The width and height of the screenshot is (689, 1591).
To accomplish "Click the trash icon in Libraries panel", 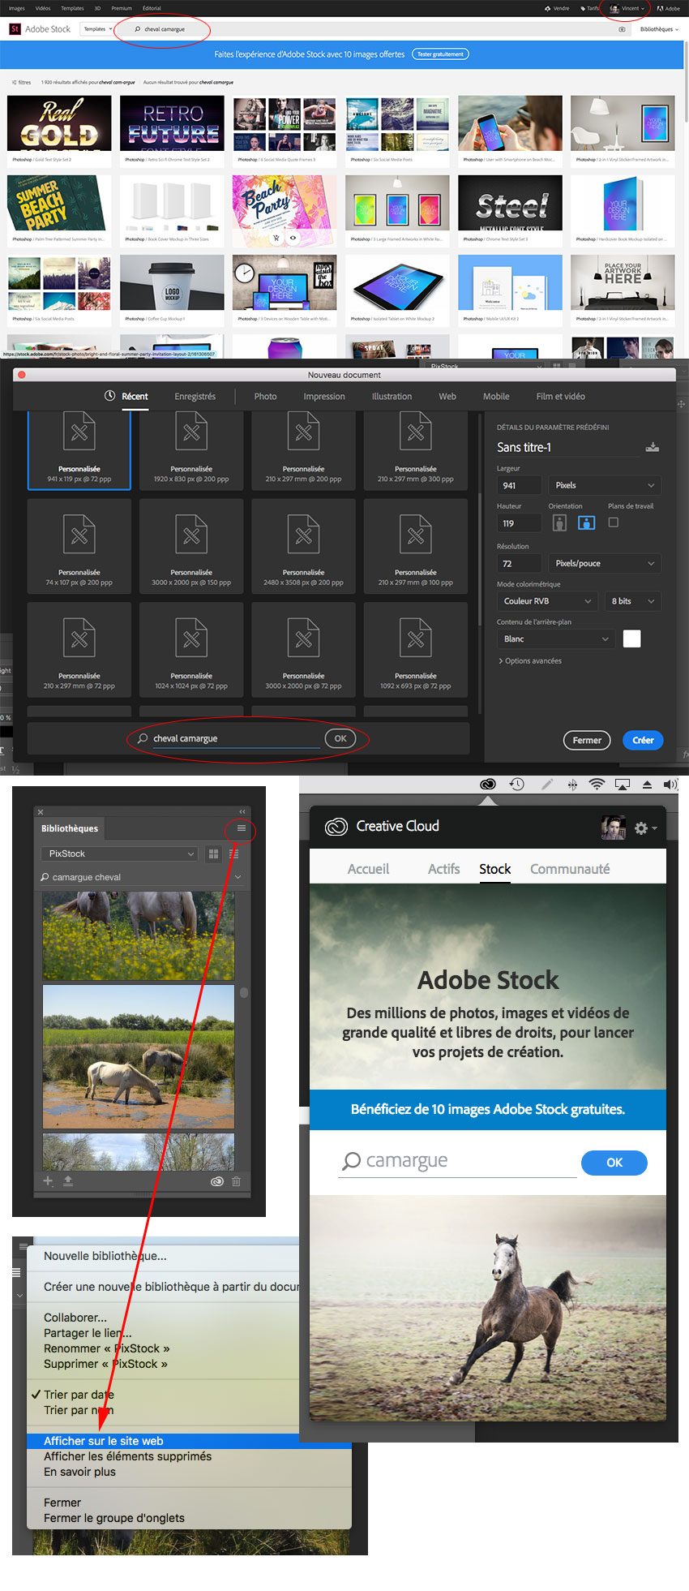I will point(237,1181).
